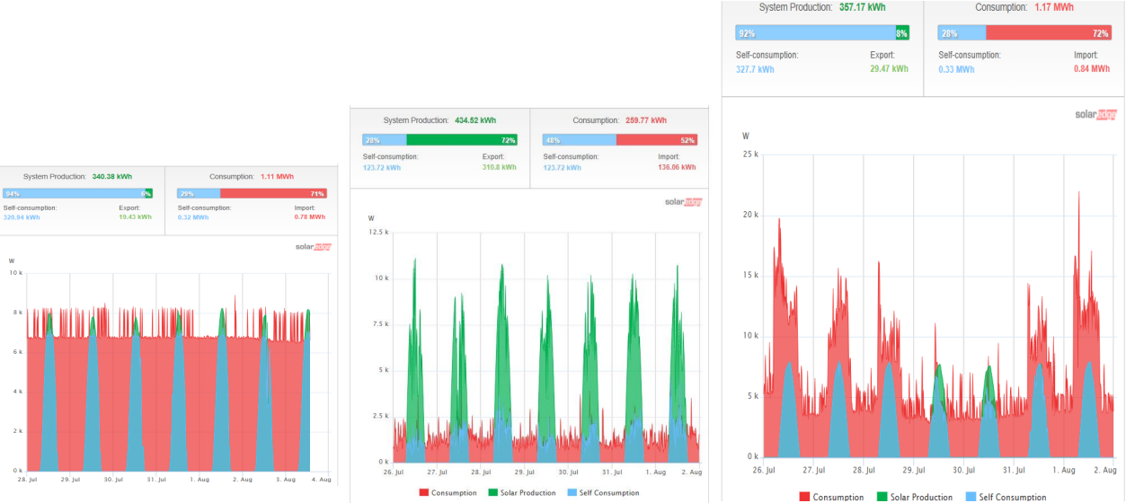Click the 8% green export bar segment
Screen dimensions: 1126x503
coord(902,32)
